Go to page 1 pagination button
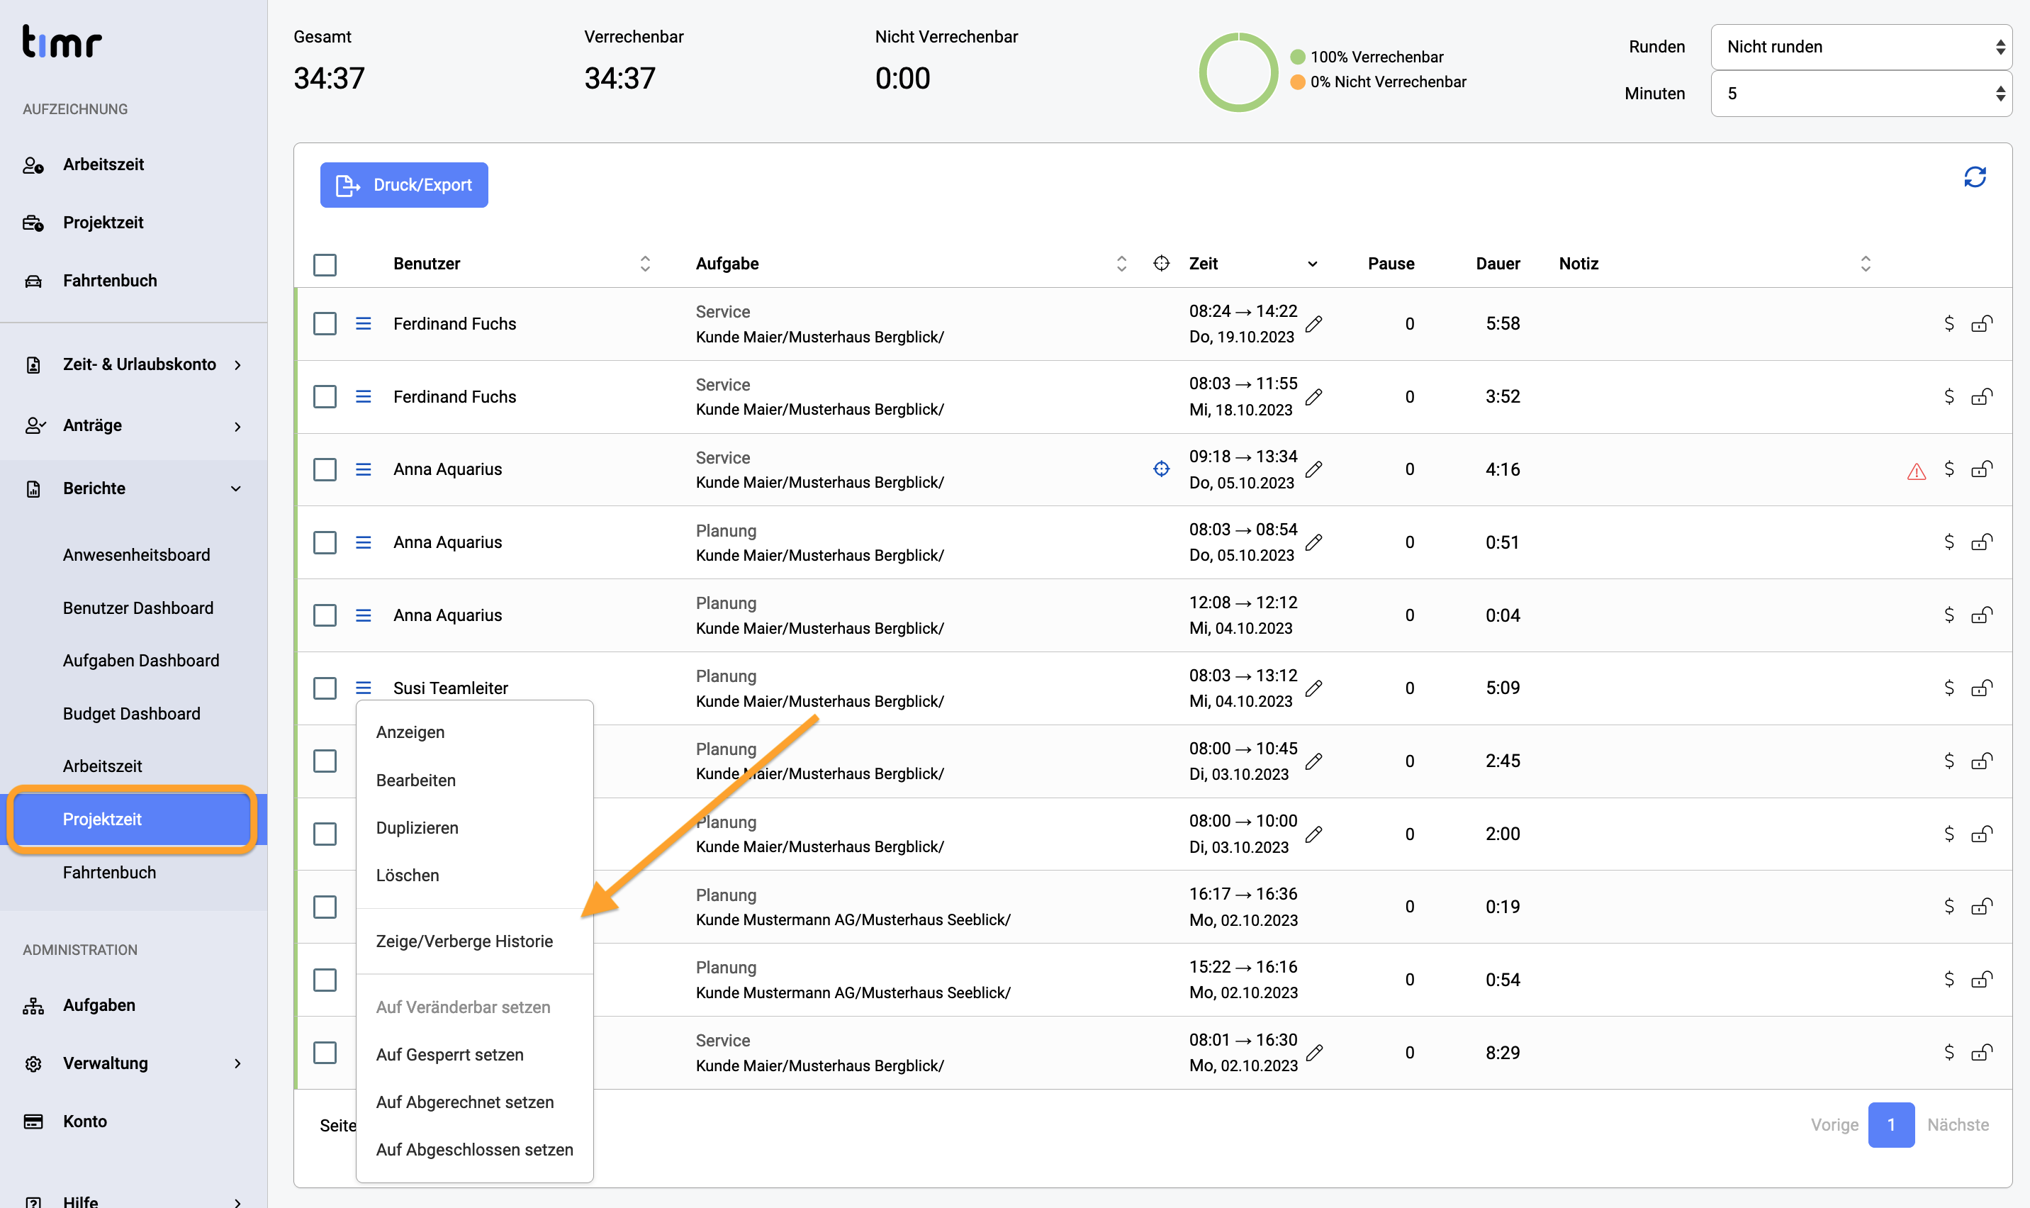Screen dimensions: 2030x1208 pyautogui.click(x=1891, y=1125)
